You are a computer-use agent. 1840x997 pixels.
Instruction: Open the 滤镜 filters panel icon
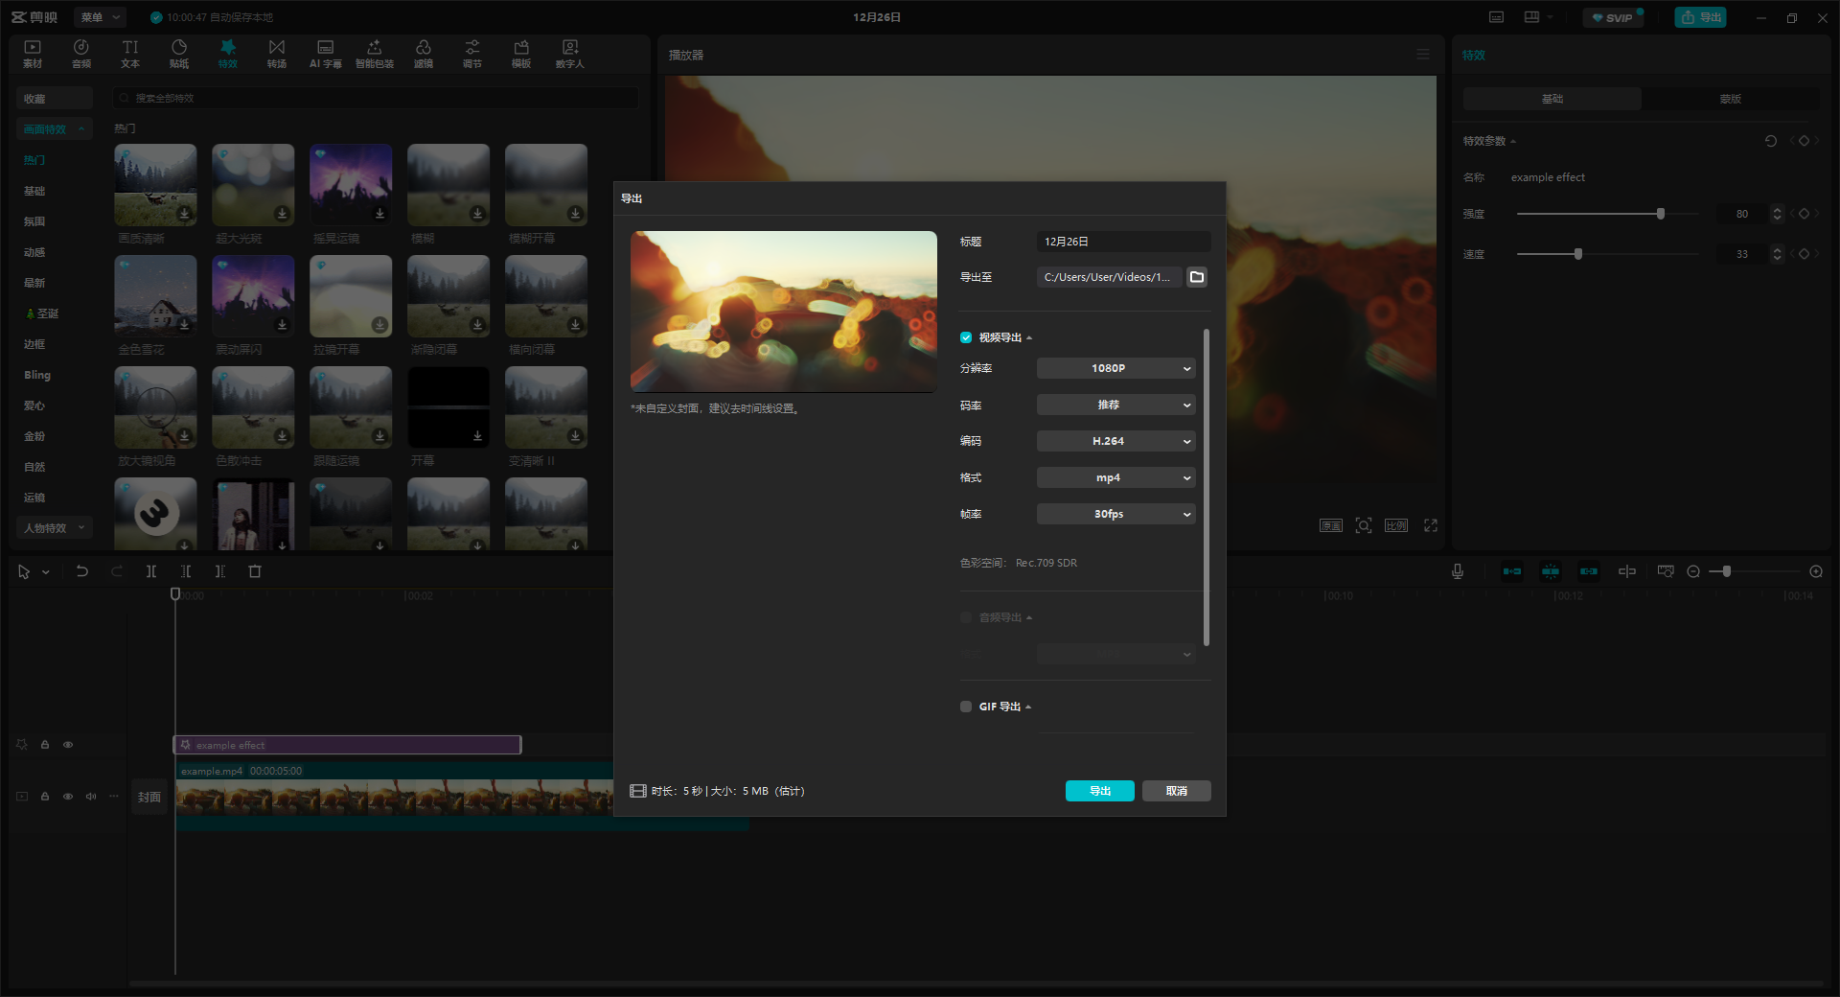(x=424, y=54)
